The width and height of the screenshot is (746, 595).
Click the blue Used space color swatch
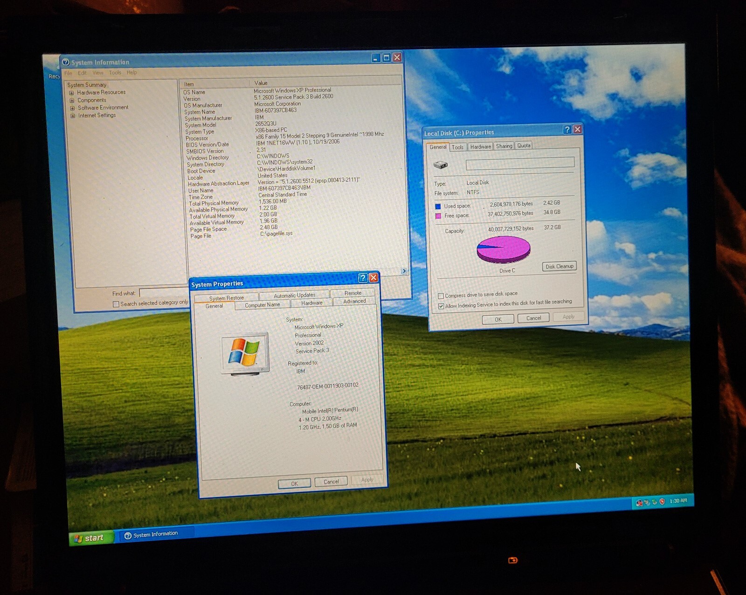(x=438, y=207)
